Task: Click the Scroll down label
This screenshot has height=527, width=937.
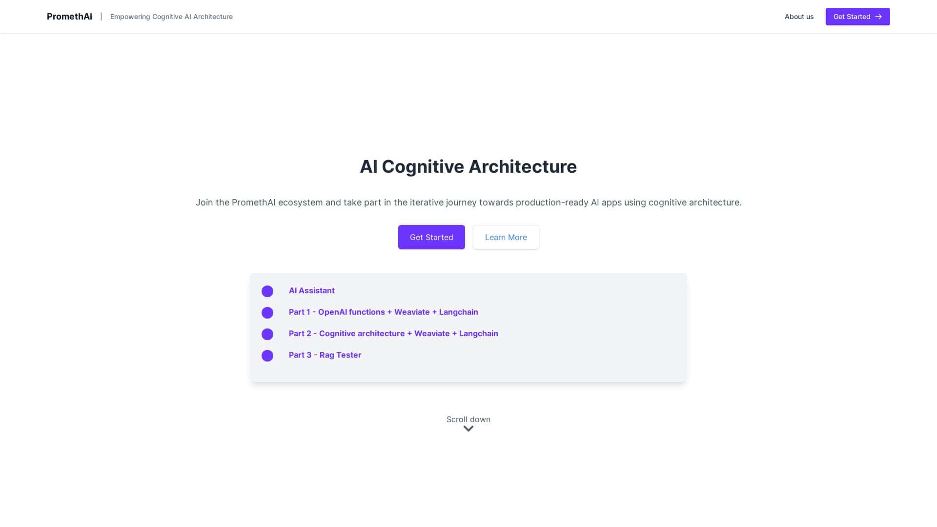Action: pos(468,419)
